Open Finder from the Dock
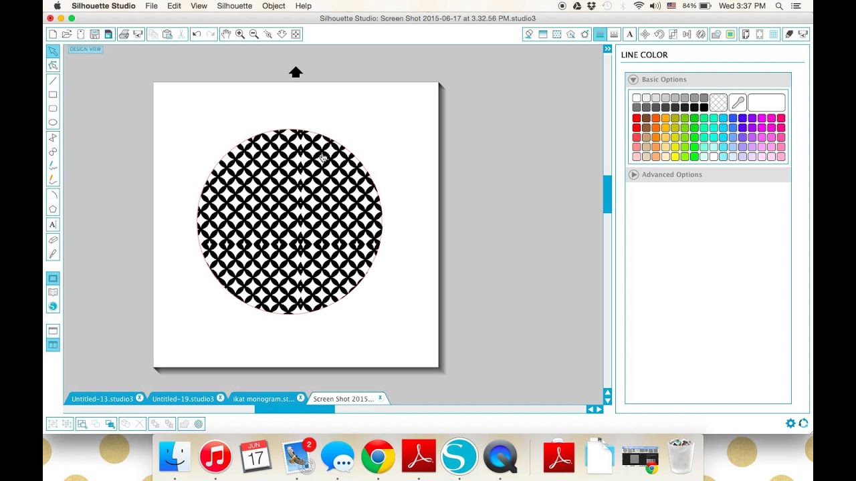Viewport: 856px width, 481px height. coord(175,457)
